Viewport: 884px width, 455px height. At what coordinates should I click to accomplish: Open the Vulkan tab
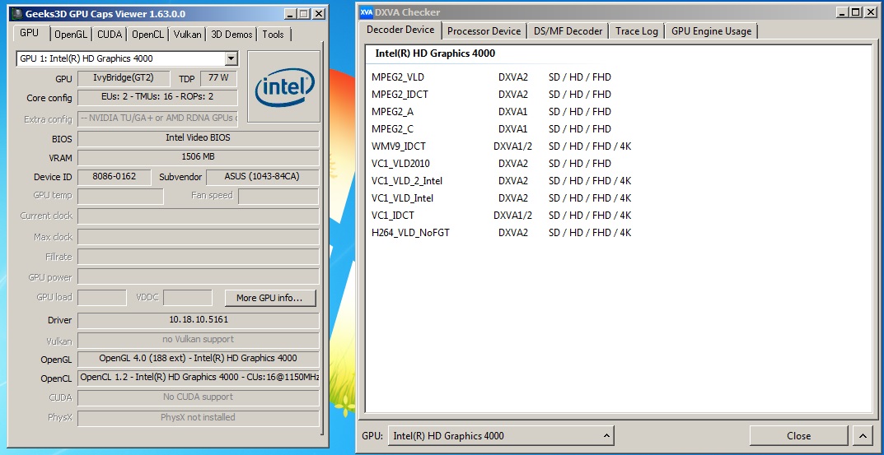pyautogui.click(x=187, y=35)
